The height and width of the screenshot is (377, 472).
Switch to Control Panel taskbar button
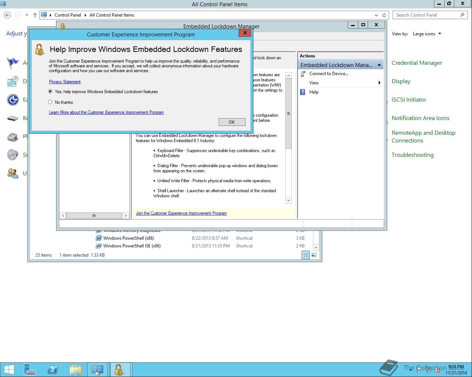pos(97,370)
